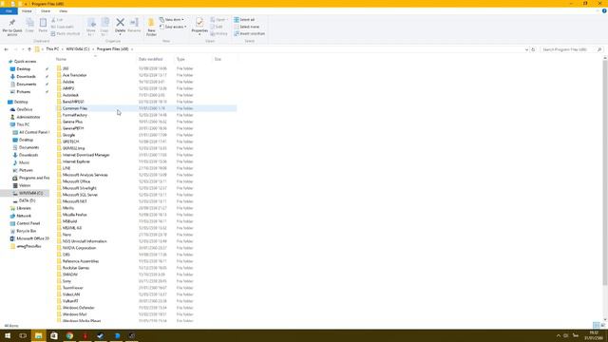Refresh the folder with the refresh icon
This screenshot has width=608, height=342.
[x=533, y=49]
